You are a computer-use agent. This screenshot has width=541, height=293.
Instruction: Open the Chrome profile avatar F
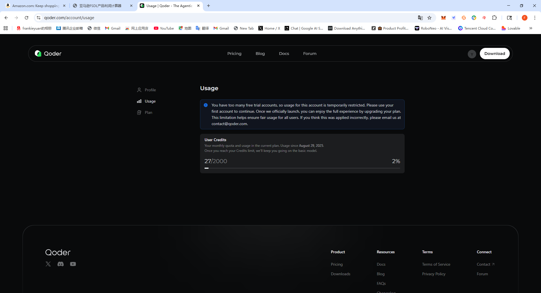[525, 18]
